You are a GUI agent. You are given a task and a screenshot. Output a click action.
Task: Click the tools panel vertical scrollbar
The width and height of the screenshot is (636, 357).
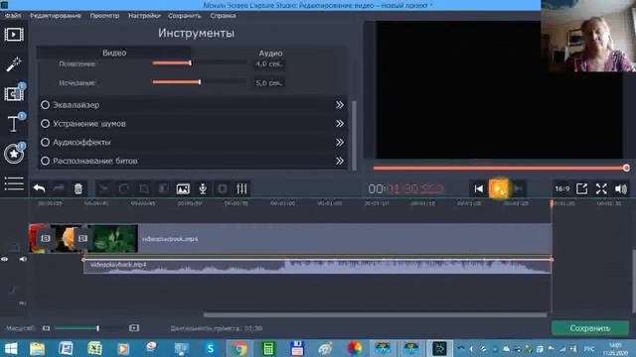pos(354,136)
